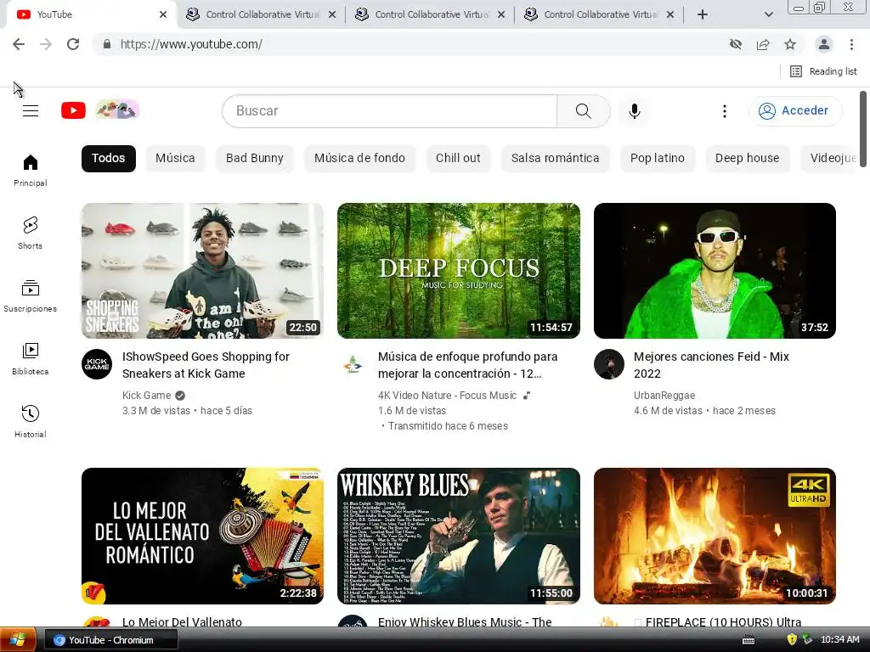Open Feid green jacket thumbnail
This screenshot has width=870, height=652.
(x=715, y=271)
